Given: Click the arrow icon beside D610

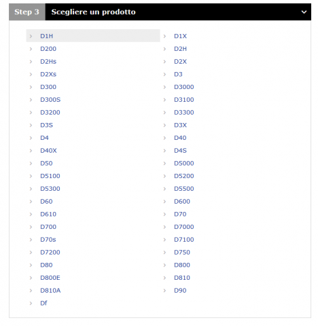Looking at the screenshot, I should [31, 214].
